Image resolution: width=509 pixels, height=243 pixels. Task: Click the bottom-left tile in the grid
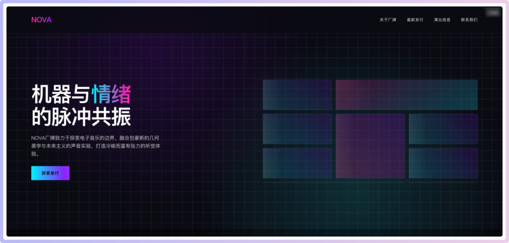pyautogui.click(x=297, y=163)
